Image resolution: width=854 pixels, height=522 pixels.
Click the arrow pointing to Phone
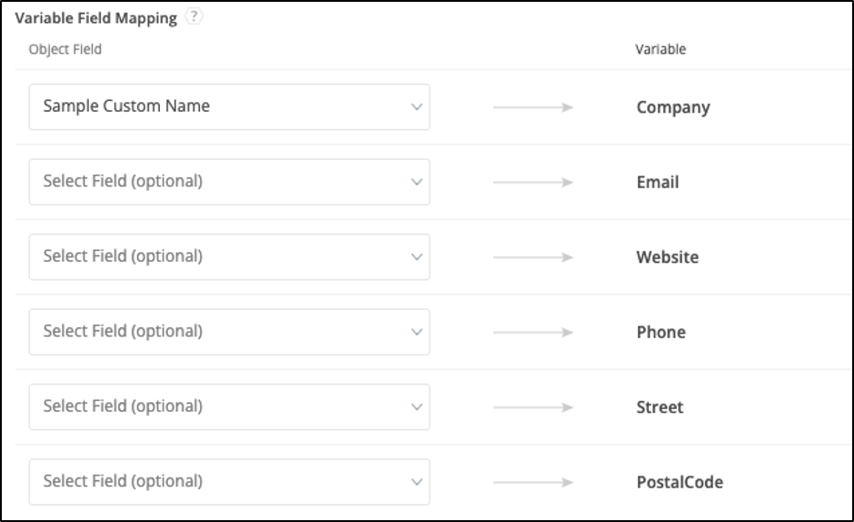point(532,332)
